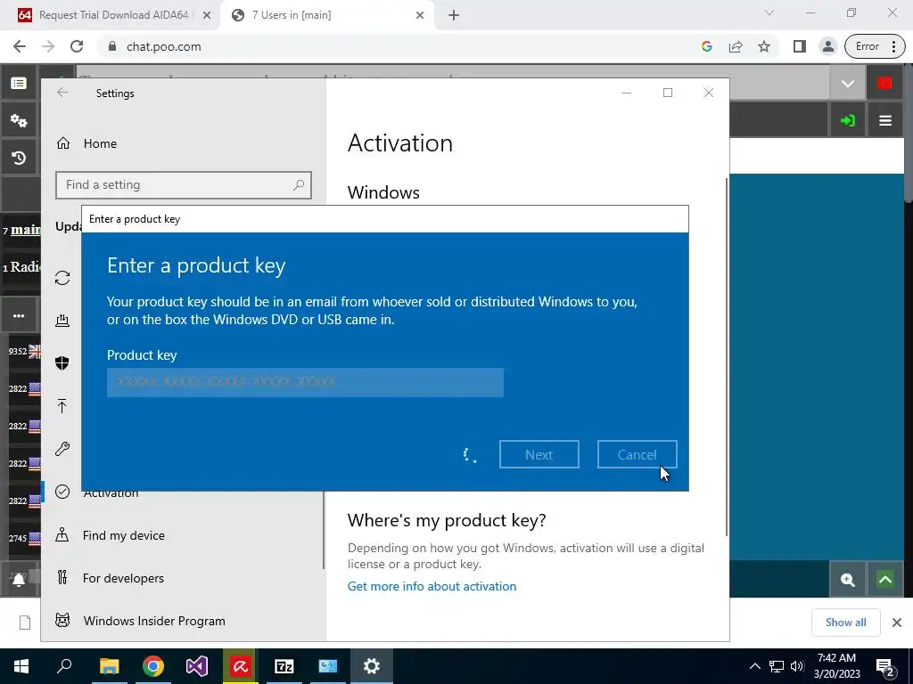Open Get more info about activation link
913x684 pixels.
click(432, 586)
